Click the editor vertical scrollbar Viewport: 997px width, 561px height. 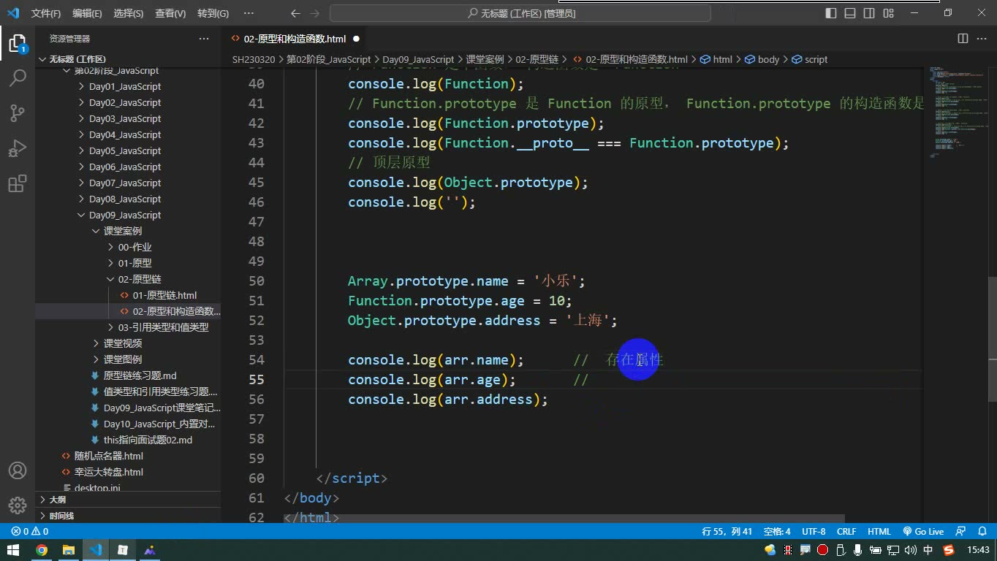pyautogui.click(x=992, y=339)
